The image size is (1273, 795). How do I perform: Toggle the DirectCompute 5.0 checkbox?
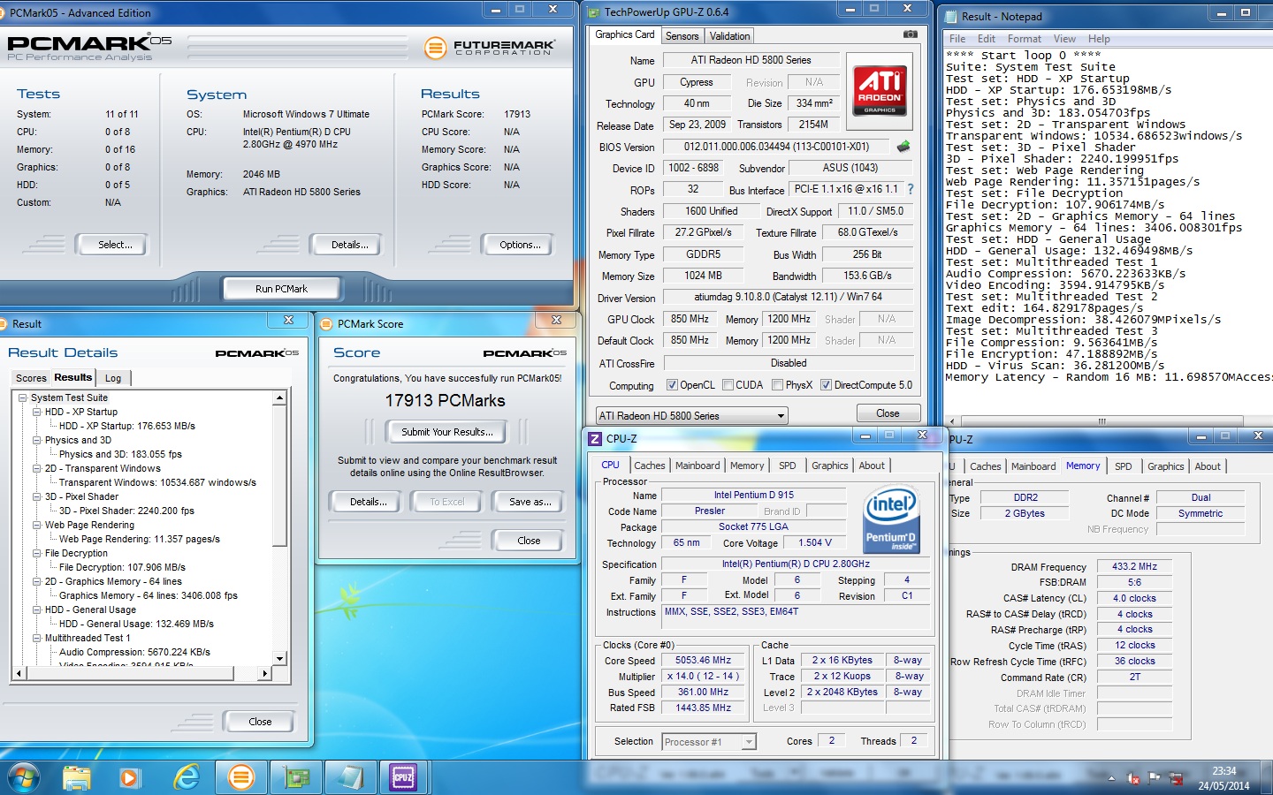pos(826,385)
